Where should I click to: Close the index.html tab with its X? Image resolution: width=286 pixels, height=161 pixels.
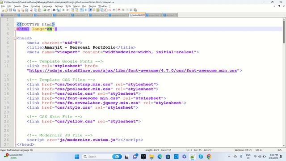coord(143,15)
